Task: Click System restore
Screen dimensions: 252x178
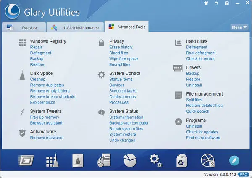Action: click(x=123, y=135)
